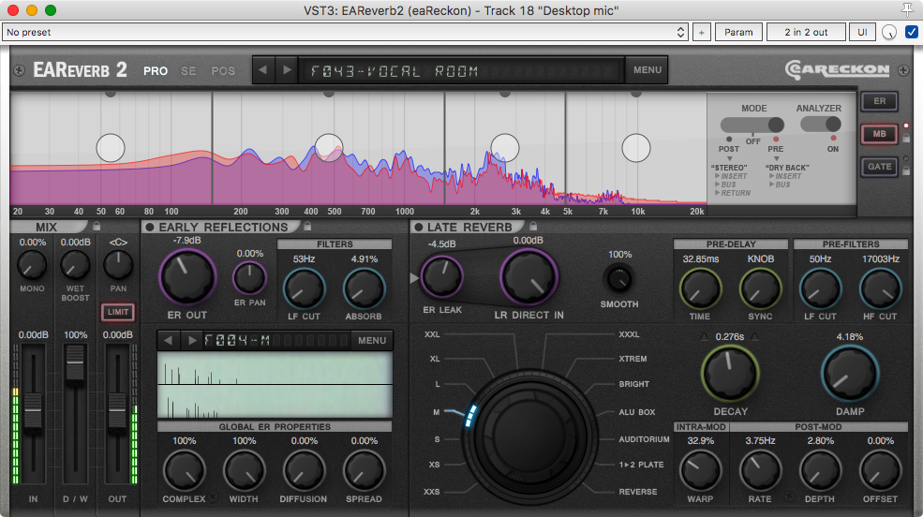Switch to the SE edition tab

pyautogui.click(x=188, y=71)
